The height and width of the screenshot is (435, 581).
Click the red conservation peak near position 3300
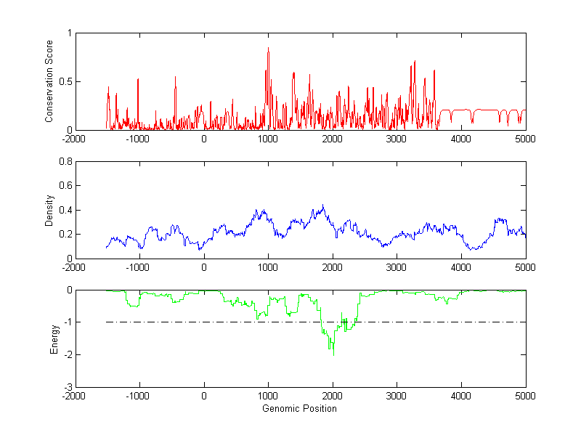pos(415,62)
